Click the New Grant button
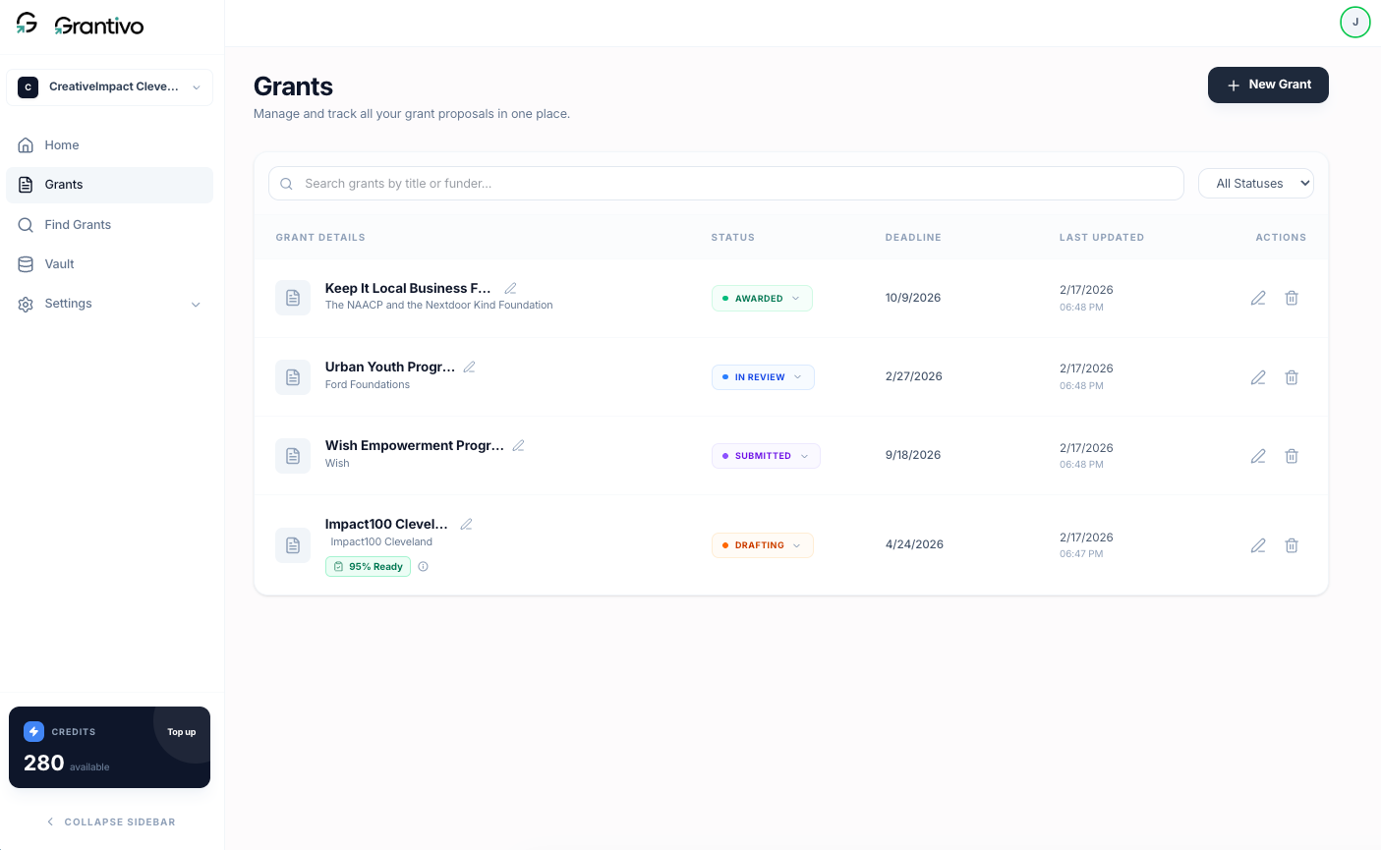 1268,85
